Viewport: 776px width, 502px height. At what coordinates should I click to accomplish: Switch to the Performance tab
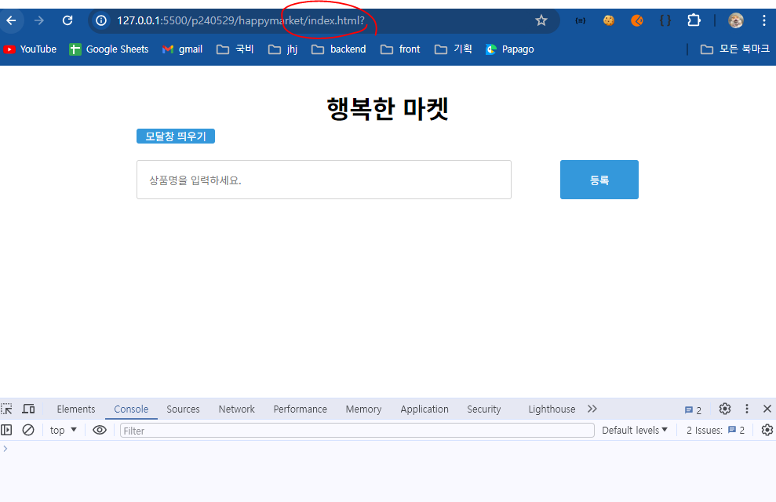[300, 409]
